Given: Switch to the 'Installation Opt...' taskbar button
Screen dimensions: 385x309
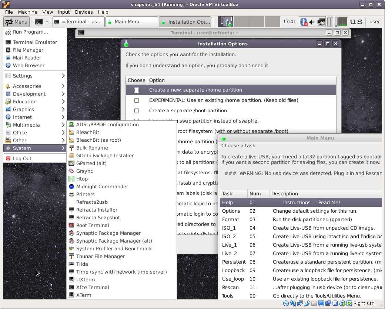Looking at the screenshot, I should click(x=185, y=22).
